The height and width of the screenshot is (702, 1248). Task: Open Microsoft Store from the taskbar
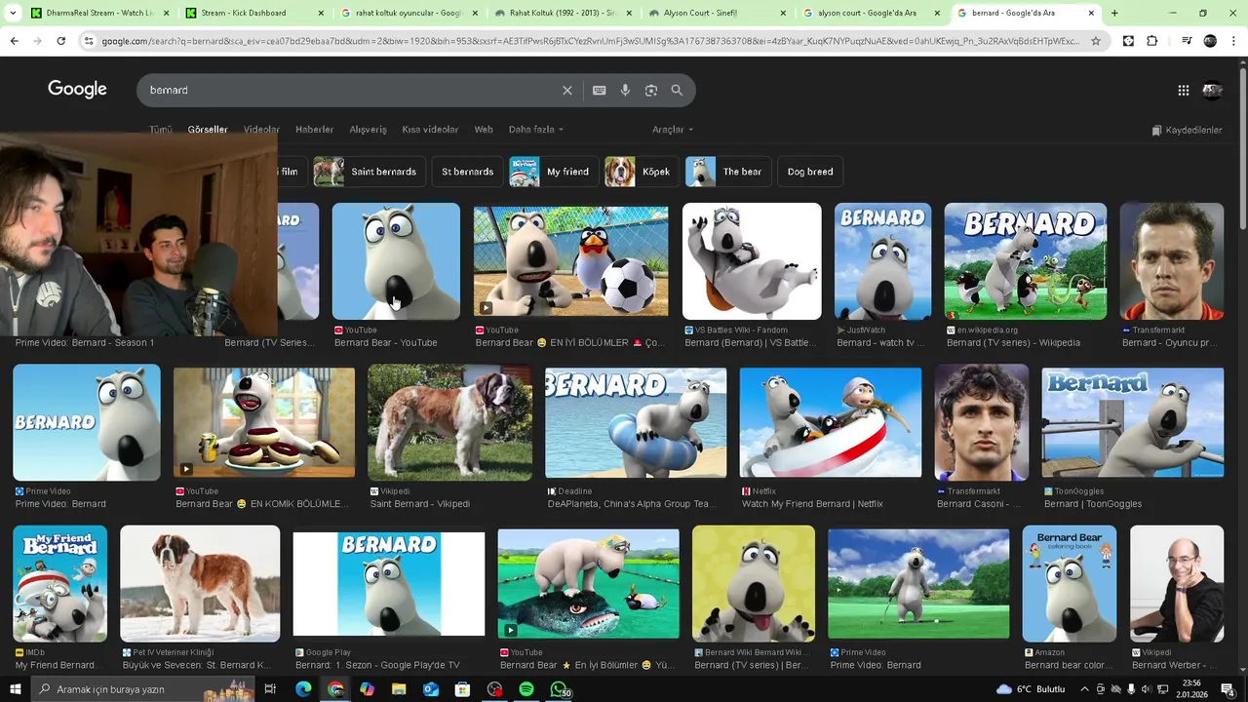coord(463,689)
